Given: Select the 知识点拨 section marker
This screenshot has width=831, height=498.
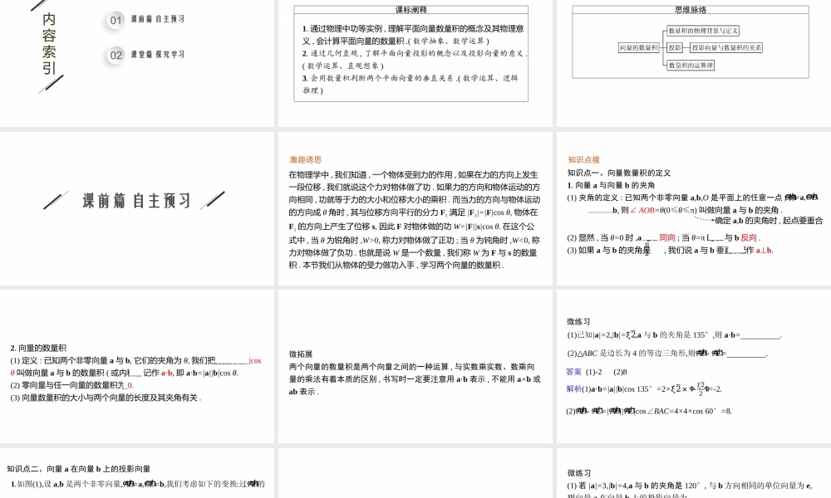Looking at the screenshot, I should [584, 159].
